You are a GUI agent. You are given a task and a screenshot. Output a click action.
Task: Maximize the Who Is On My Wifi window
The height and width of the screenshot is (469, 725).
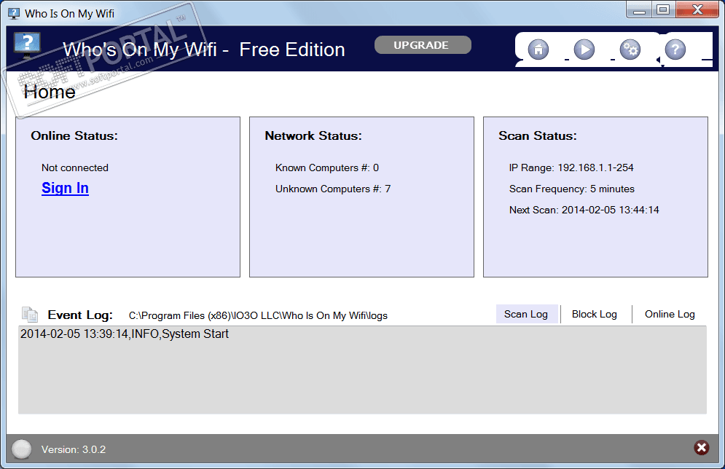point(664,9)
